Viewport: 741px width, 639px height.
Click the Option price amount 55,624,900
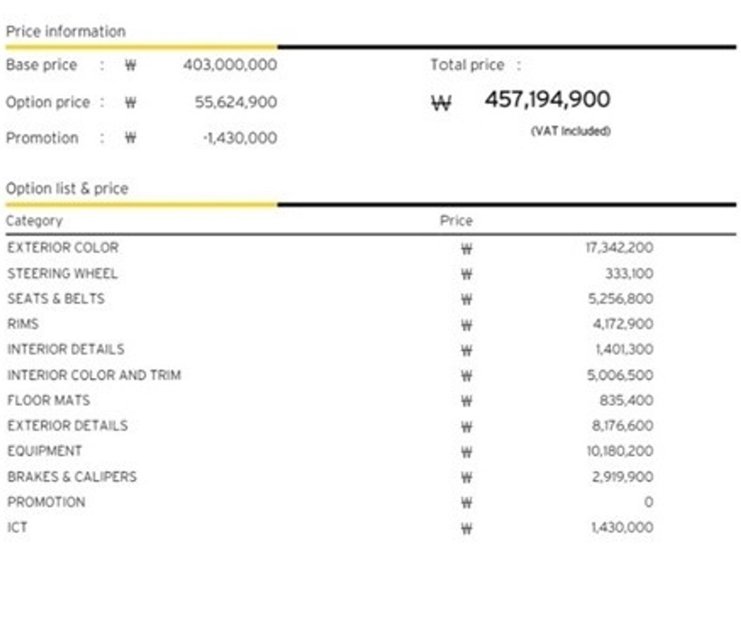(x=235, y=102)
